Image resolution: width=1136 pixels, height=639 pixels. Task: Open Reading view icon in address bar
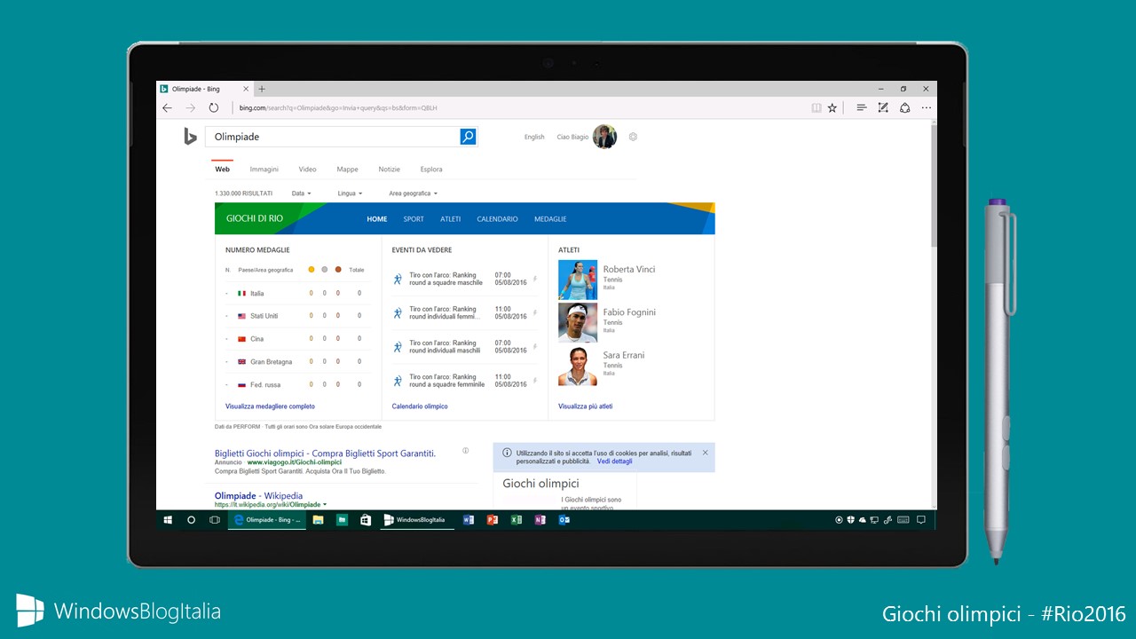click(816, 107)
